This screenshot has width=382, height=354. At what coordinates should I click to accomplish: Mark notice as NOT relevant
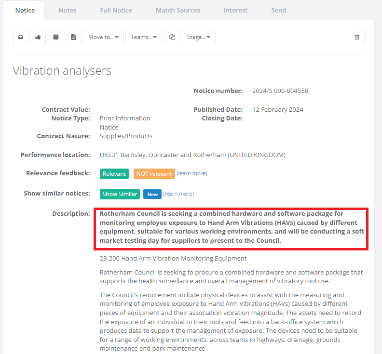154,174
